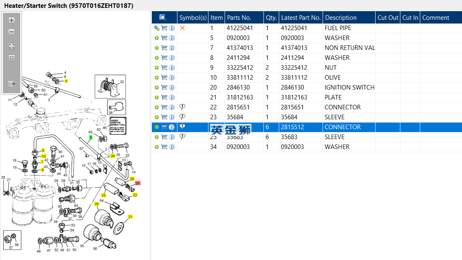
Task: Add SLEEVE 35683 to cart
Action: pos(165,137)
